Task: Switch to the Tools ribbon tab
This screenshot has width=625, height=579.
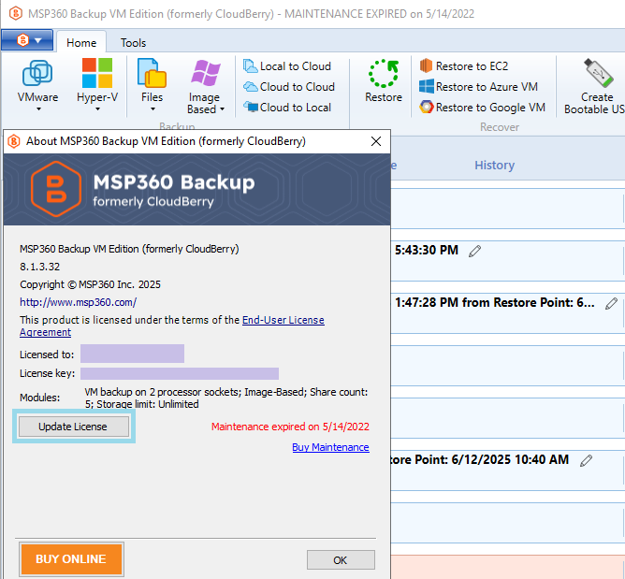Action: coord(133,43)
